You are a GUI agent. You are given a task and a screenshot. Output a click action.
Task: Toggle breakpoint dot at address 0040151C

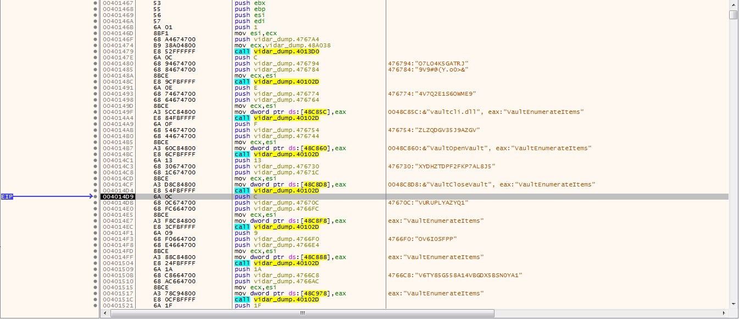point(99,299)
